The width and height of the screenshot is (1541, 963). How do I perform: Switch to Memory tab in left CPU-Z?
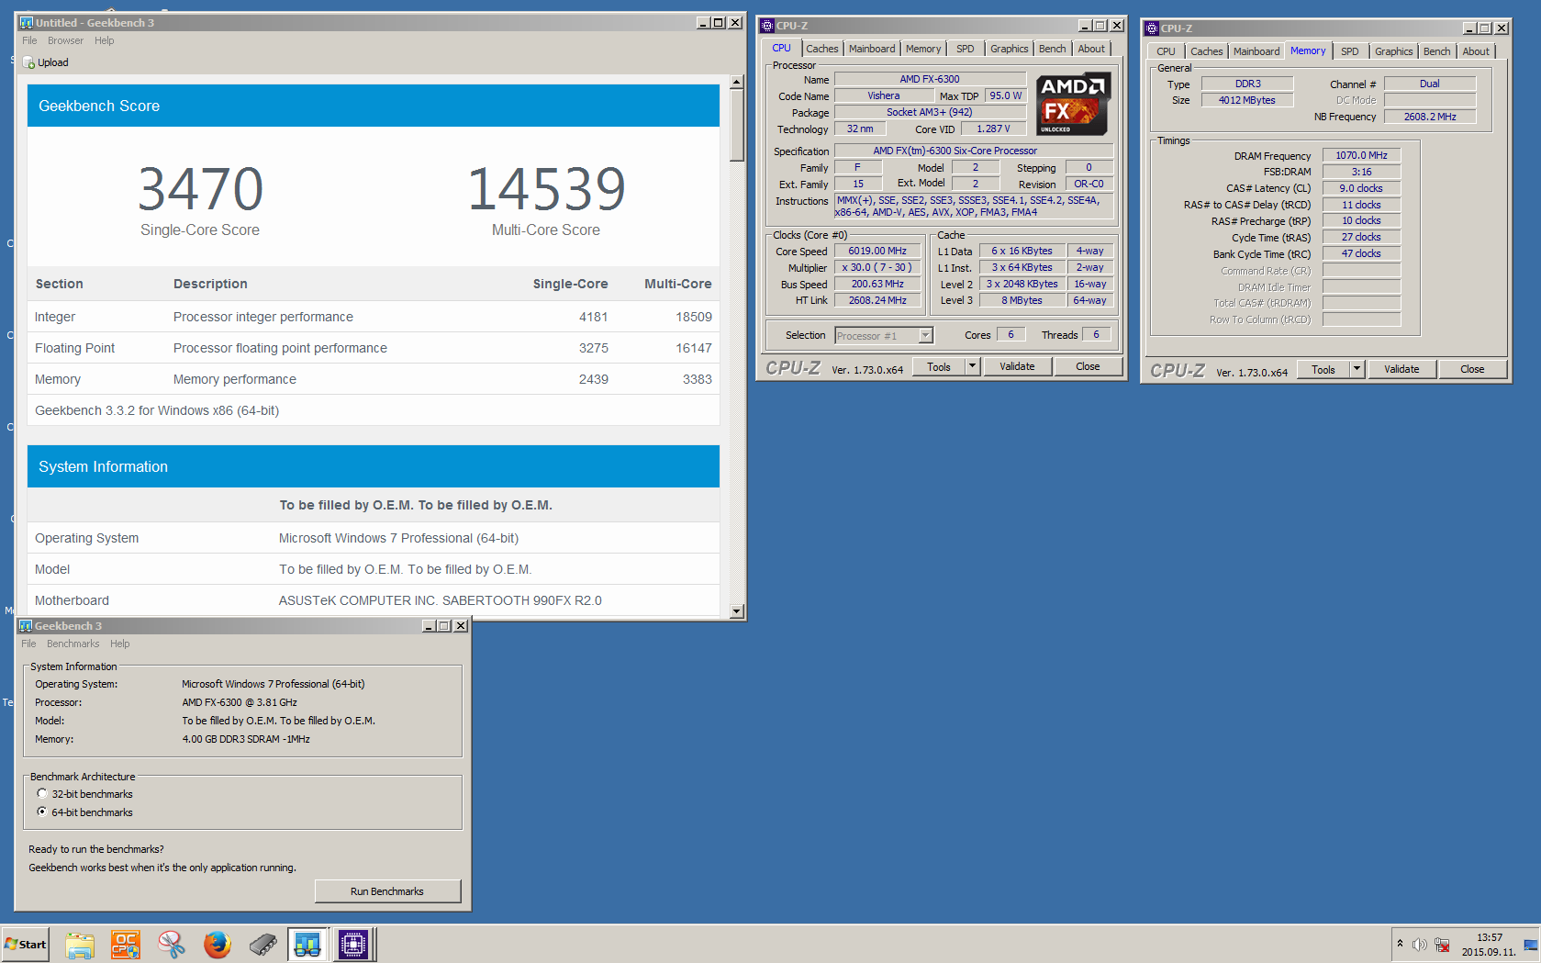tap(923, 49)
